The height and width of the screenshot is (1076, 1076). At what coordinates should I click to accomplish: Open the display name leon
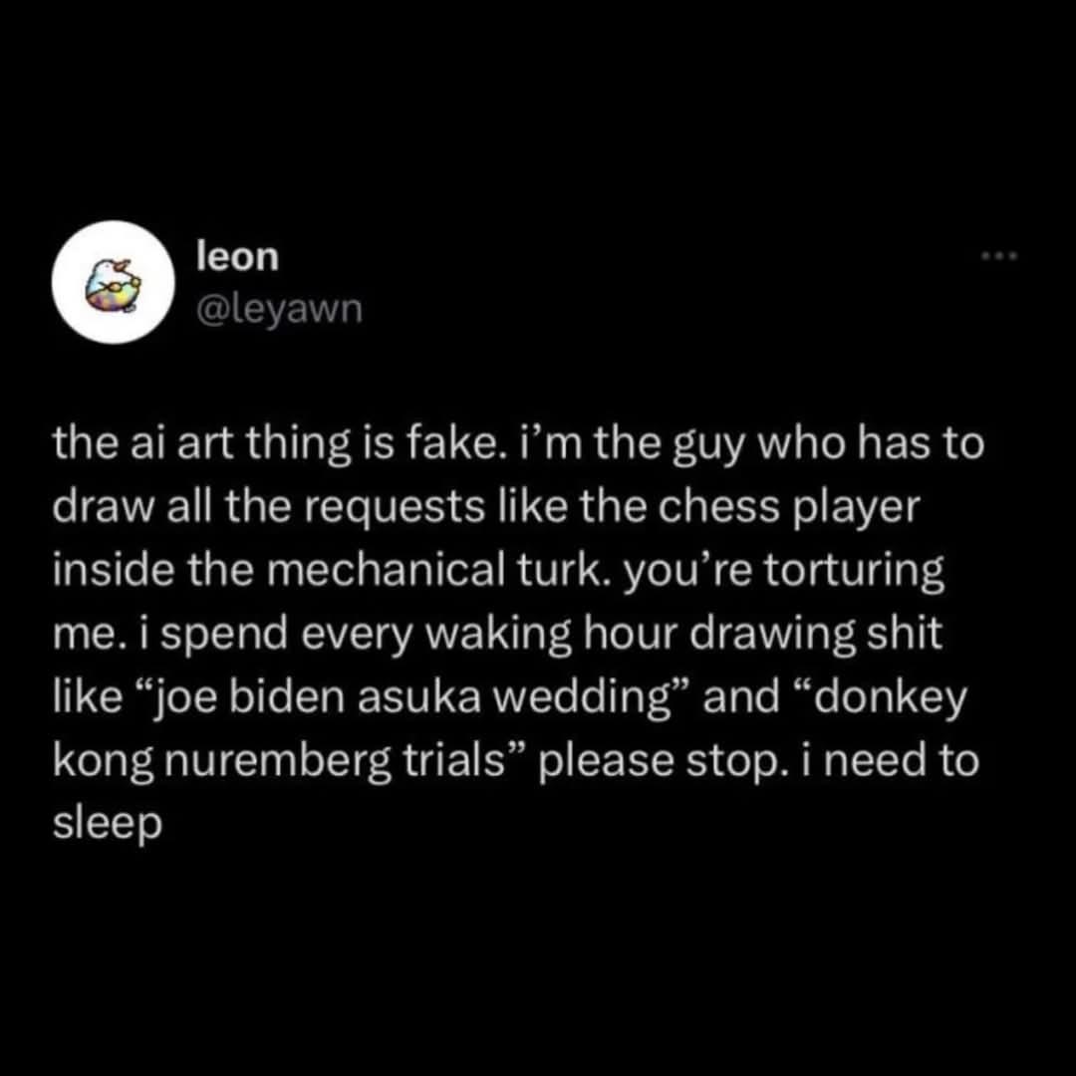coord(237,257)
